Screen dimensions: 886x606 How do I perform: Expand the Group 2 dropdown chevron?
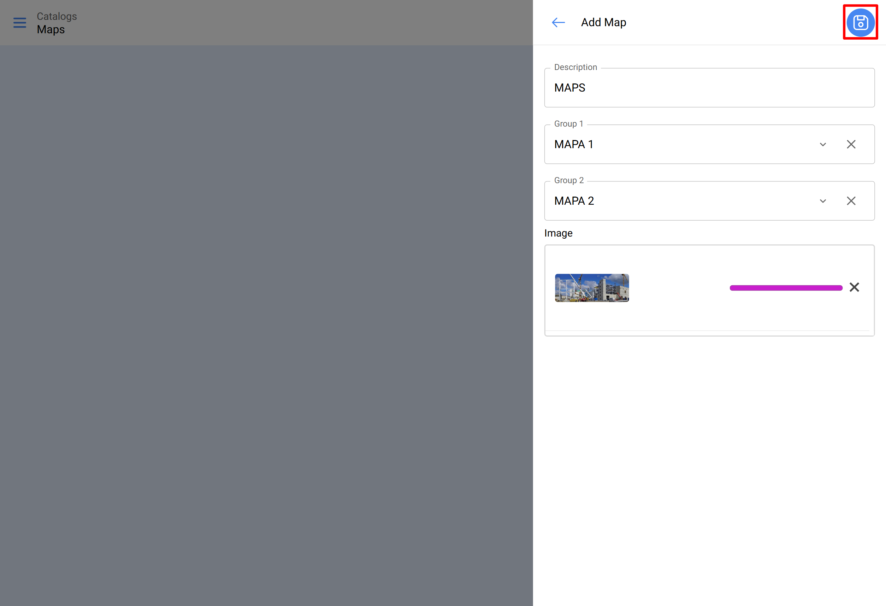[823, 201]
